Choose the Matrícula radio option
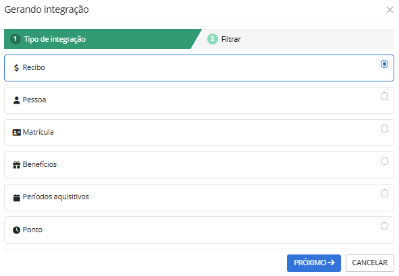This screenshot has width=399, height=276. (384, 129)
